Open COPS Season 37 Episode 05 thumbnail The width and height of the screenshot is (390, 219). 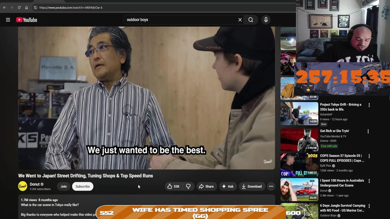tap(299, 165)
